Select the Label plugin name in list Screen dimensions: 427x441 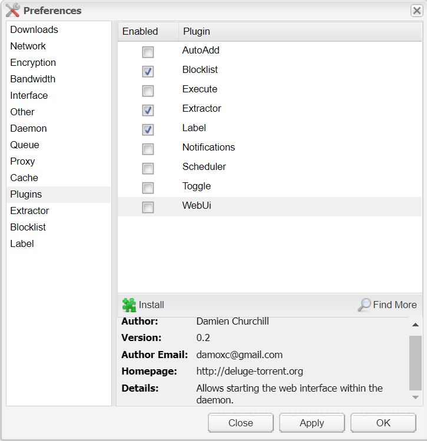pos(194,128)
